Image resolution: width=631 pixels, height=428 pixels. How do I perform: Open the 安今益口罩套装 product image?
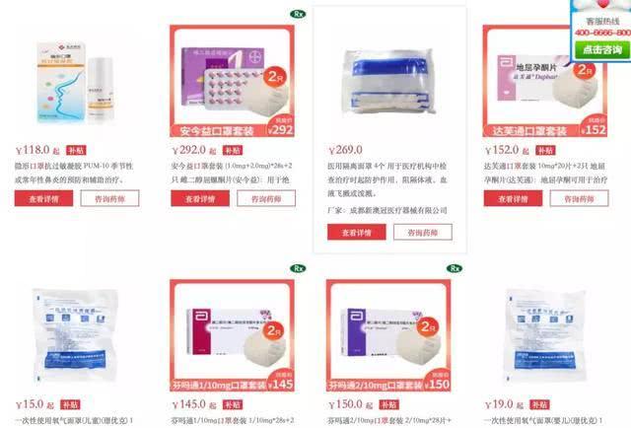[233, 81]
